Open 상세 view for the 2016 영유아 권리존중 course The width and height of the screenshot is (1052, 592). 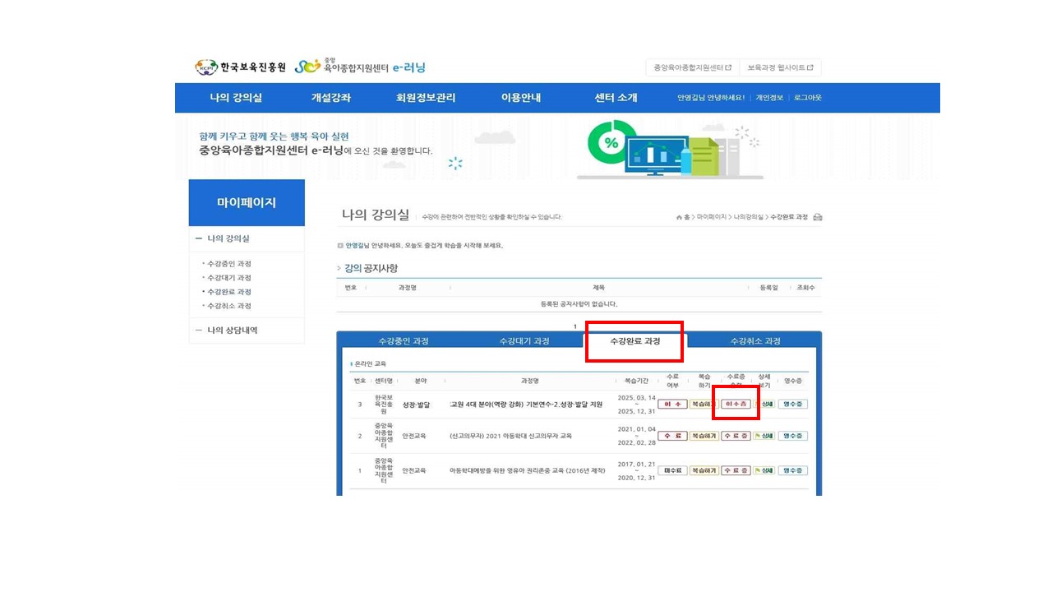click(764, 470)
